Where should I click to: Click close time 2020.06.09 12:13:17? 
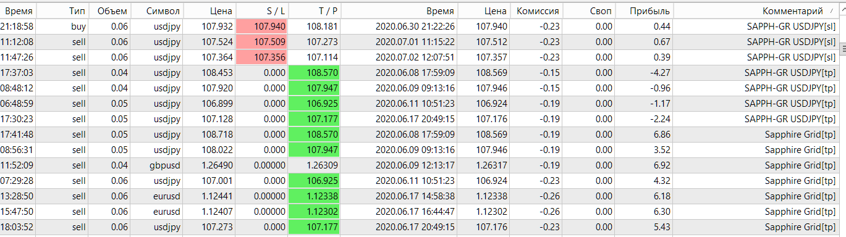[415, 165]
